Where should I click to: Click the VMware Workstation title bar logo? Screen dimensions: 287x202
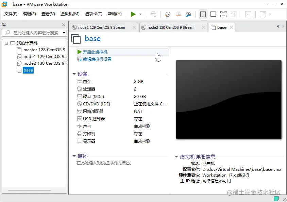click(4, 4)
